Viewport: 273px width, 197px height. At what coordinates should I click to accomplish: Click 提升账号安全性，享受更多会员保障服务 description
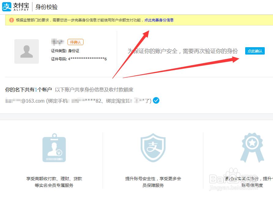point(153,182)
